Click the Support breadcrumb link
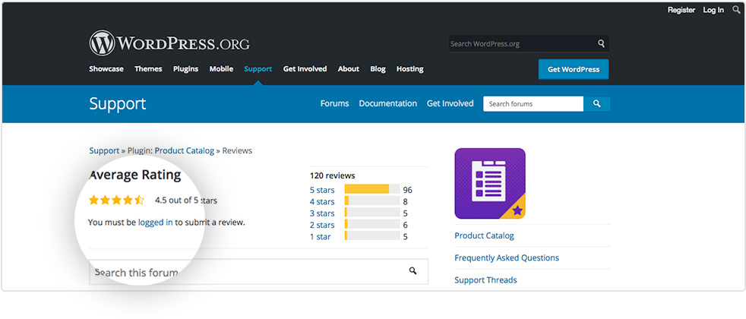 (x=104, y=150)
